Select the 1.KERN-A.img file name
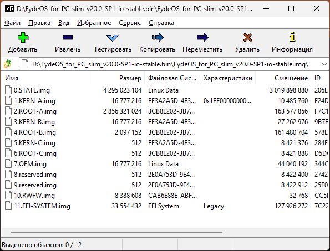Viewport: 330px width, 251px height. (x=34, y=100)
